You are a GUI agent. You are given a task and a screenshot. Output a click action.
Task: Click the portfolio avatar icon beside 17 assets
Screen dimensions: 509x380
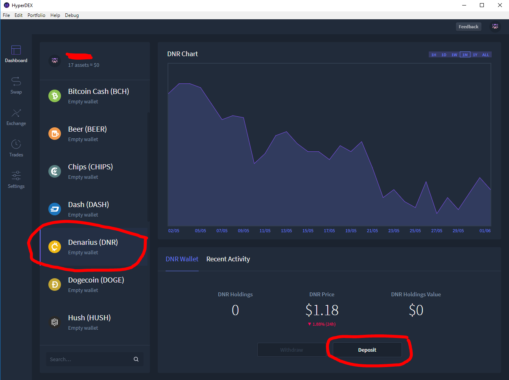tap(55, 61)
